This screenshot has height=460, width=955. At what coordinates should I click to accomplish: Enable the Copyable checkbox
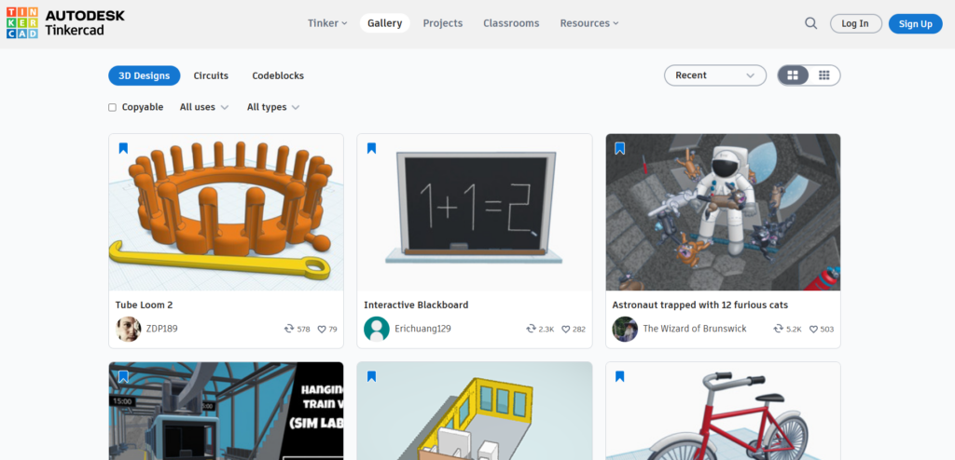113,107
